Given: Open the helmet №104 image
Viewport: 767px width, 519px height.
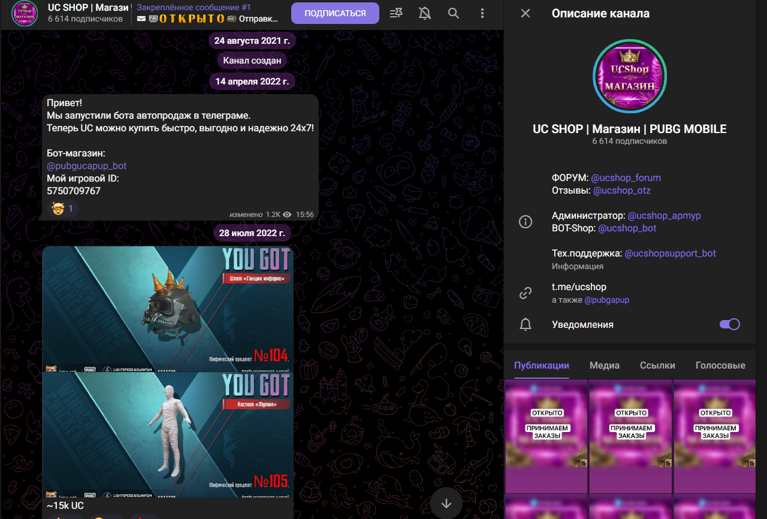Looking at the screenshot, I should 168,309.
